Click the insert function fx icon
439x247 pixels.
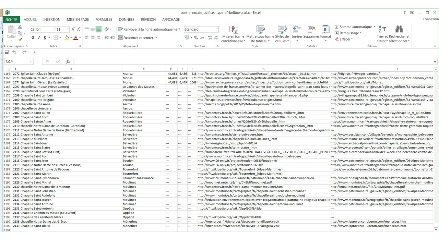tap(68, 61)
